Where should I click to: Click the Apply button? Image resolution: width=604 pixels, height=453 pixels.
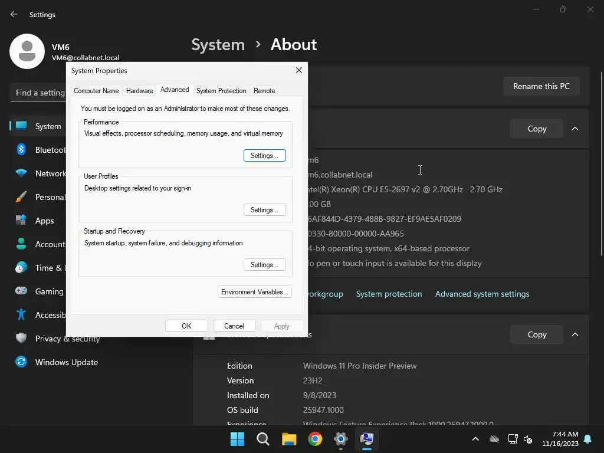tap(281, 326)
